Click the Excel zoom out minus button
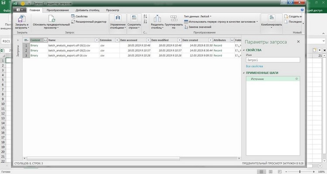 286,171
